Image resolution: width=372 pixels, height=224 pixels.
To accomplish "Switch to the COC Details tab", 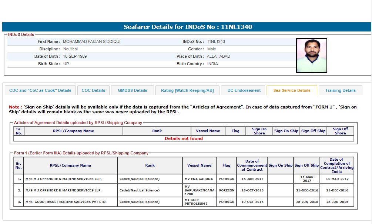I will point(93,90).
